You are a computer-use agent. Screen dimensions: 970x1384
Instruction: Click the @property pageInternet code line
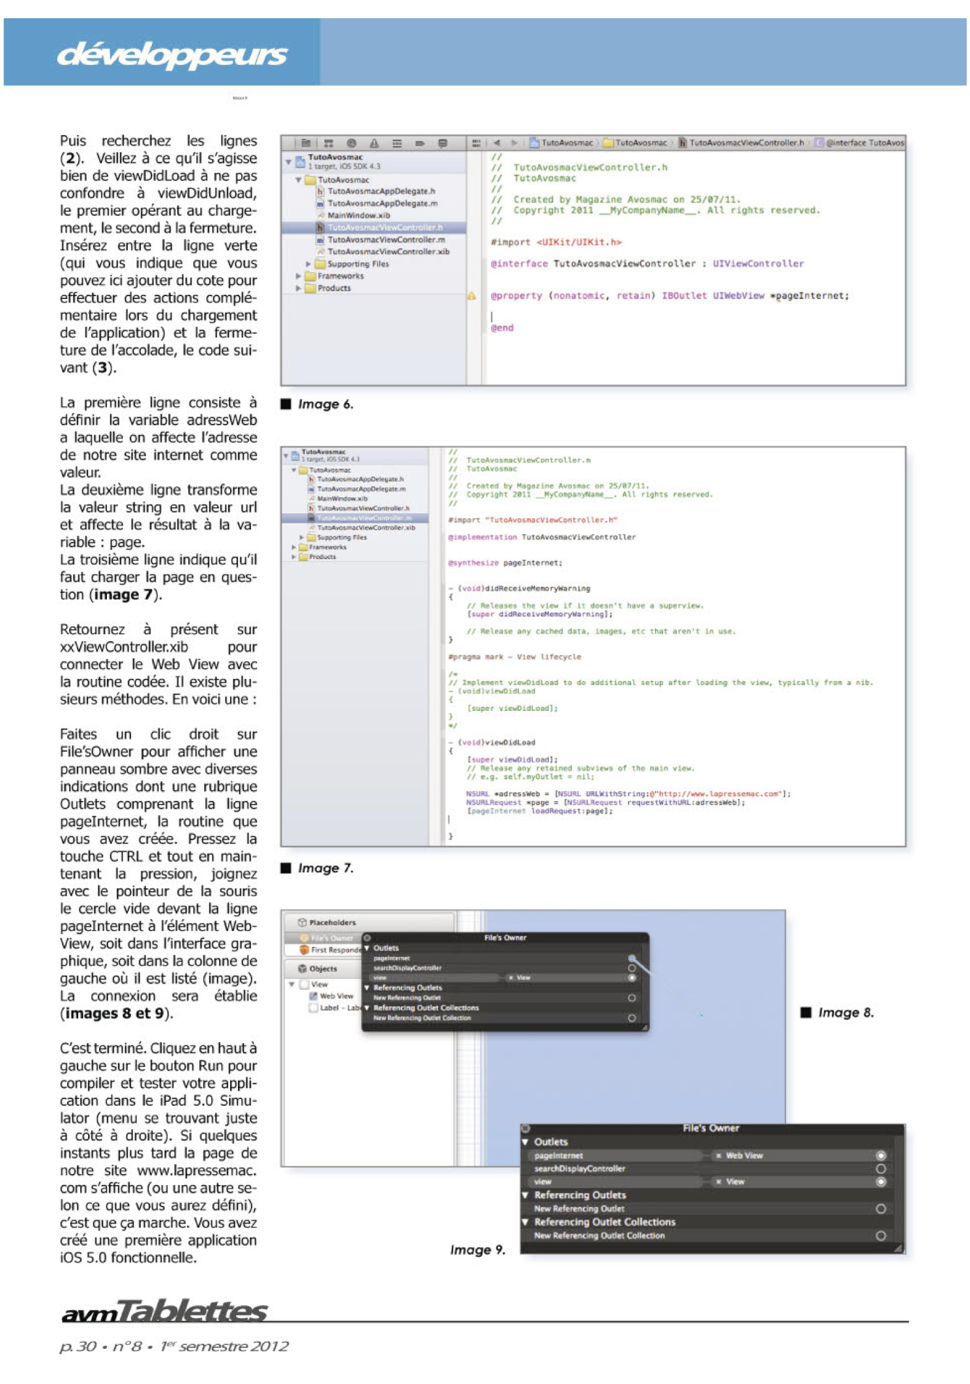tap(669, 296)
